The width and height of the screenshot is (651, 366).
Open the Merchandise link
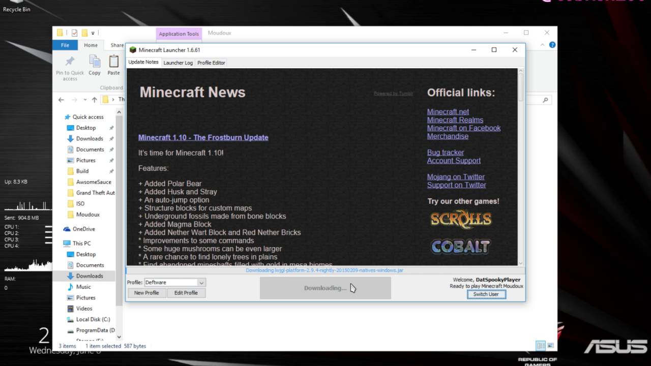click(448, 136)
